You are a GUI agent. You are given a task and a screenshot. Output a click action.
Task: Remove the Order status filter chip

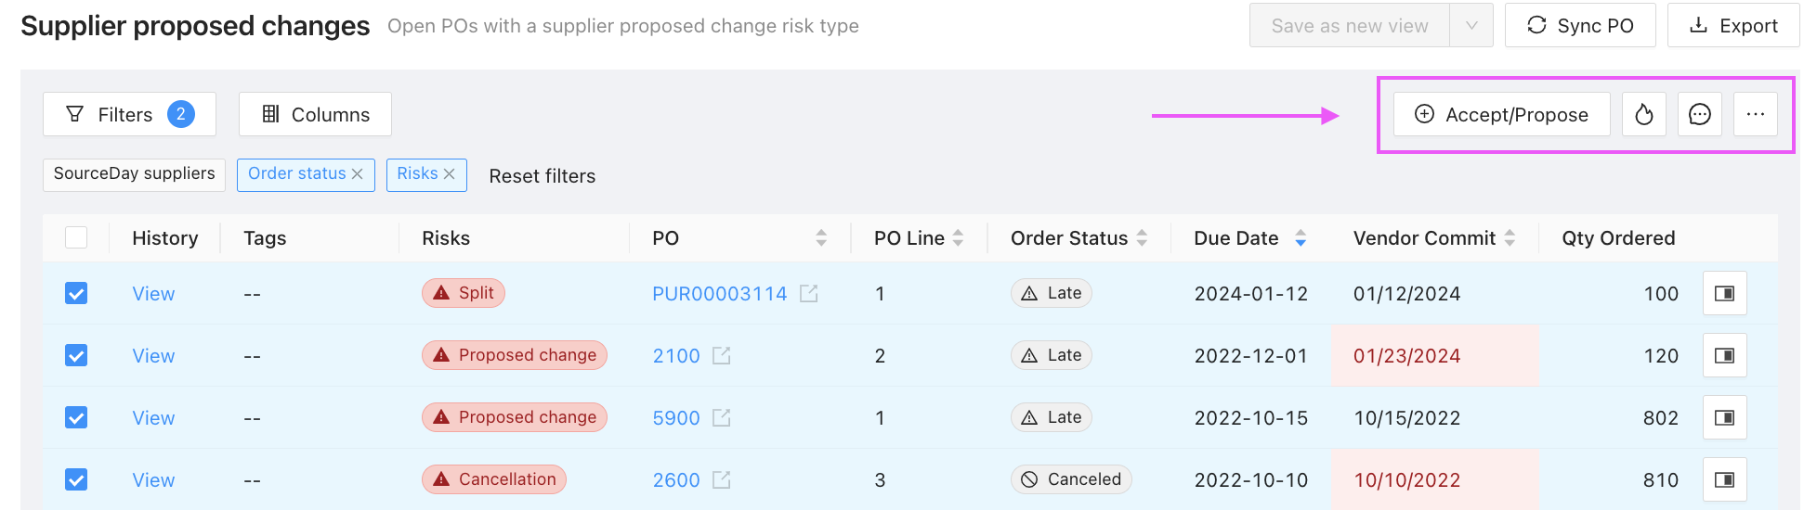tap(357, 174)
